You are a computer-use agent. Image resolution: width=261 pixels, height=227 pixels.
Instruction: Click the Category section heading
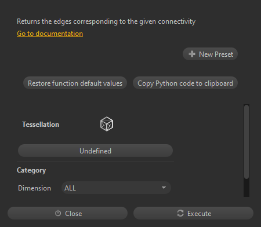[x=31, y=170]
